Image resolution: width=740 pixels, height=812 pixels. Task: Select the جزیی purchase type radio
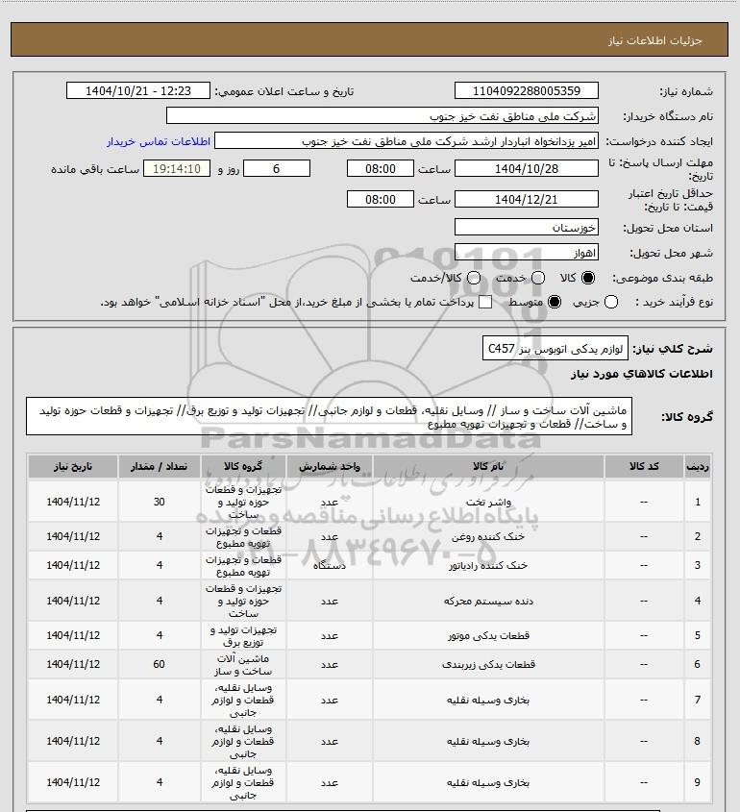[x=611, y=302]
